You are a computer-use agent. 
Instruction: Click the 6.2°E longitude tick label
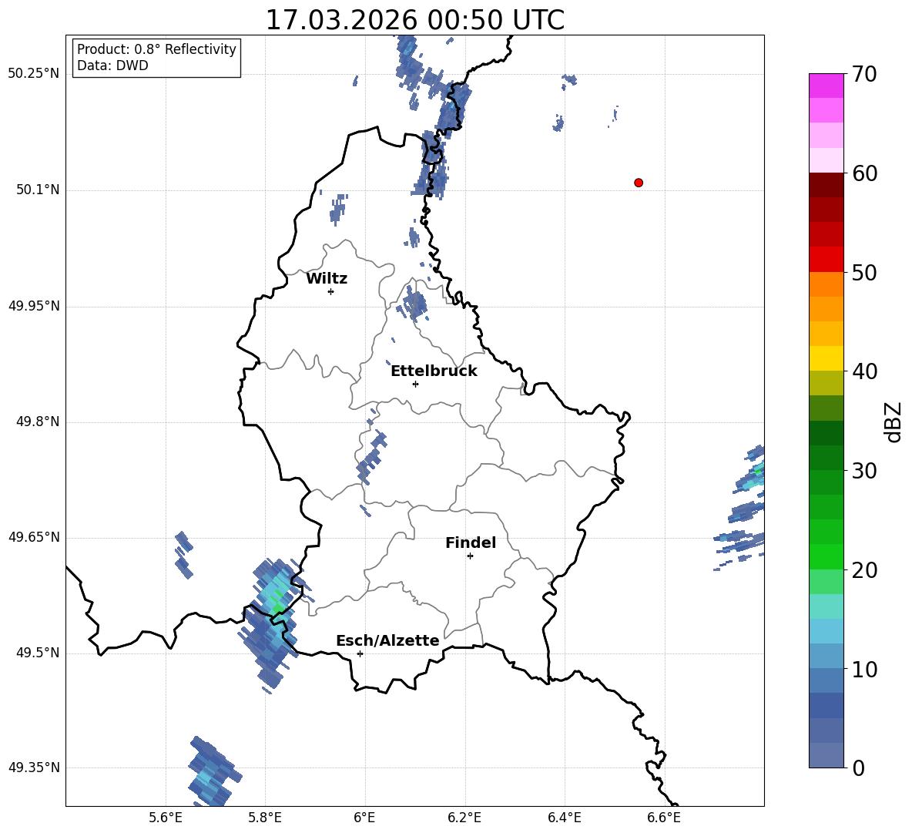pyautogui.click(x=464, y=818)
